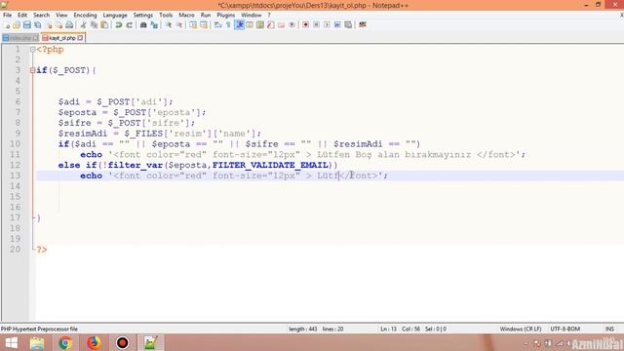The width and height of the screenshot is (624, 351).
Task: Paste clipboard with the toolbar Paste icon
Action: pos(104,25)
